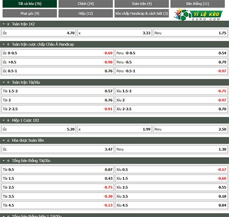This screenshot has width=229, height=217.
Task: Pick draw x 3.33 in Toàn trận 1X2
Action: (x=114, y=33)
